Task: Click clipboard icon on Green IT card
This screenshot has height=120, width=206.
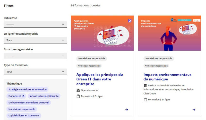Action: point(78,96)
